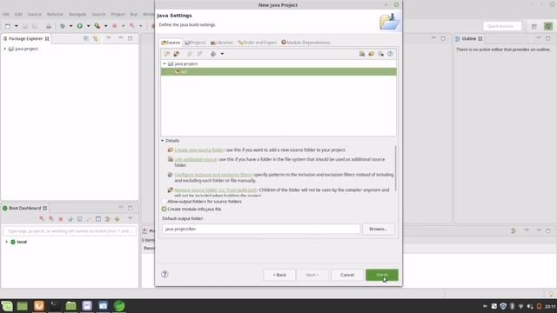Image resolution: width=557 pixels, height=313 pixels.
Task: Open the Run icon dropdown arrow
Action: pos(89,26)
